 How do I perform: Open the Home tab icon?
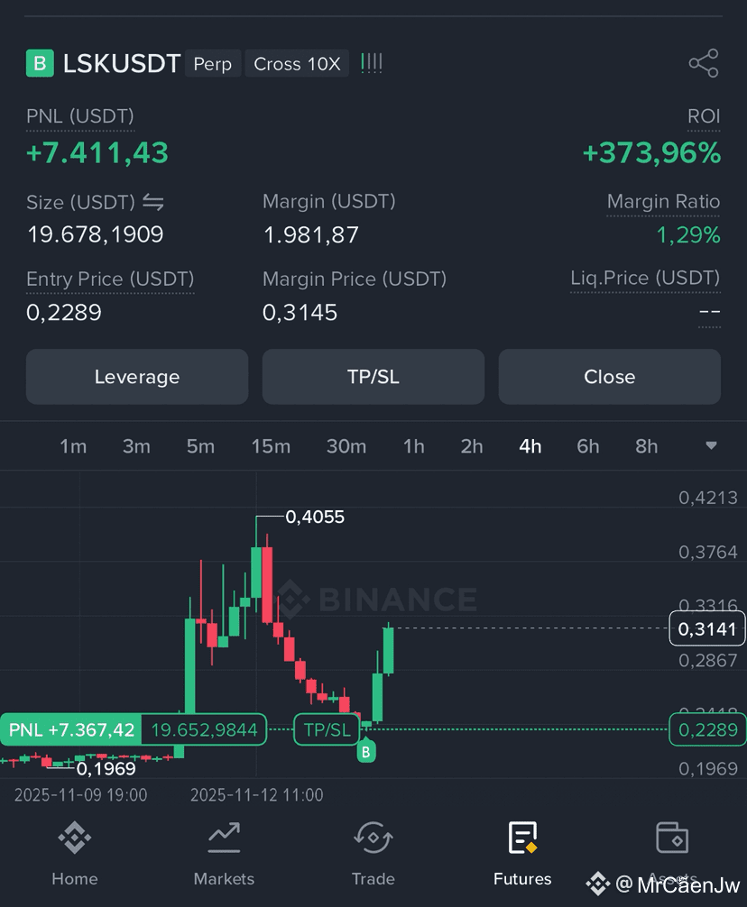point(75,838)
